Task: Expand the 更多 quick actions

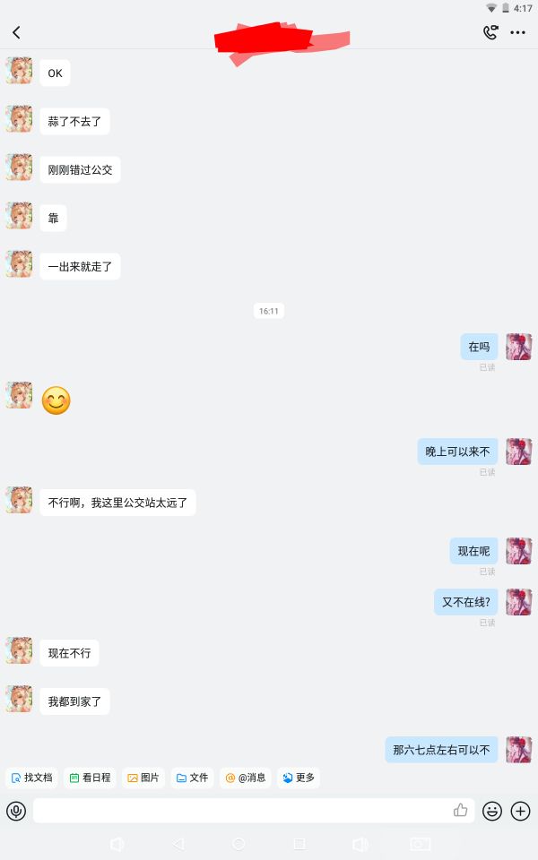Action: pos(299,778)
